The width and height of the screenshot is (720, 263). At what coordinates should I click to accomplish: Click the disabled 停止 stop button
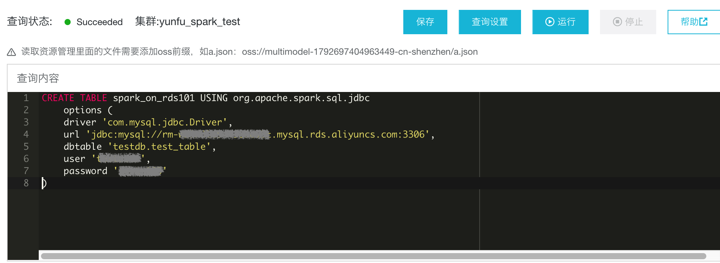point(628,22)
